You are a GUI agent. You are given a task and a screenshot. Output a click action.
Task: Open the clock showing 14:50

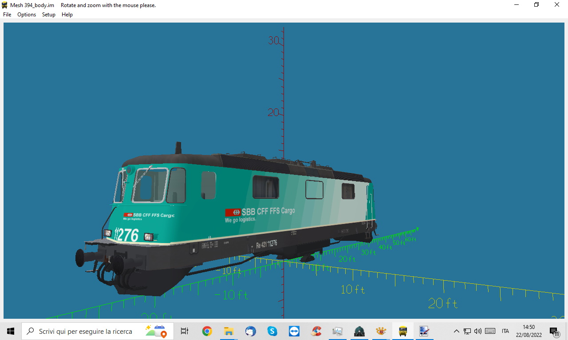pyautogui.click(x=529, y=331)
